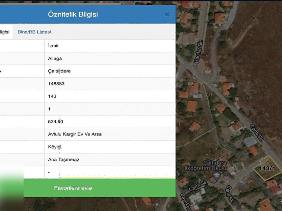282x211 pixels.
Task: Click the dash value in the last row
Action: point(49,172)
